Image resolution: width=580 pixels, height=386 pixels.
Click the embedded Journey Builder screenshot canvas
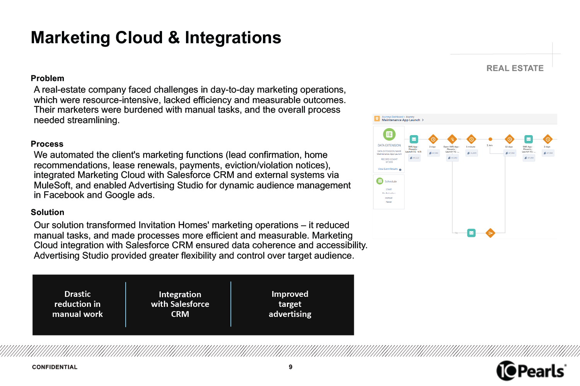[x=465, y=176]
